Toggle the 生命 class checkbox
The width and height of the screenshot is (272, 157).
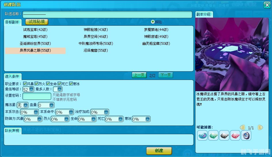(48, 84)
